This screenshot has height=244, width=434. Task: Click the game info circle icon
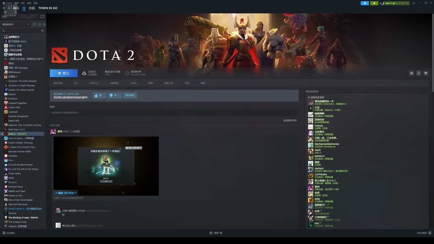pos(419,73)
